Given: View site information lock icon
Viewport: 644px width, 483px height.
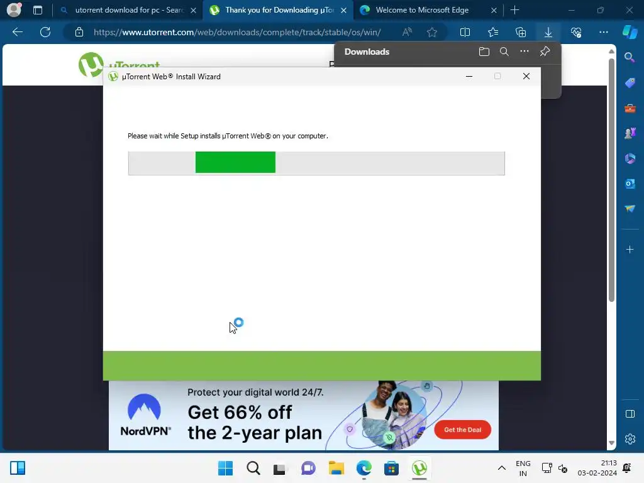Looking at the screenshot, I should [x=79, y=32].
